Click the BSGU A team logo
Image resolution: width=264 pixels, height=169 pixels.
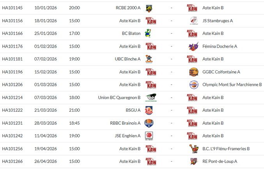click(x=149, y=110)
